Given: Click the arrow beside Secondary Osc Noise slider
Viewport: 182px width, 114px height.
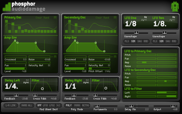Looking at the screenshot, I should (x=112, y=57).
